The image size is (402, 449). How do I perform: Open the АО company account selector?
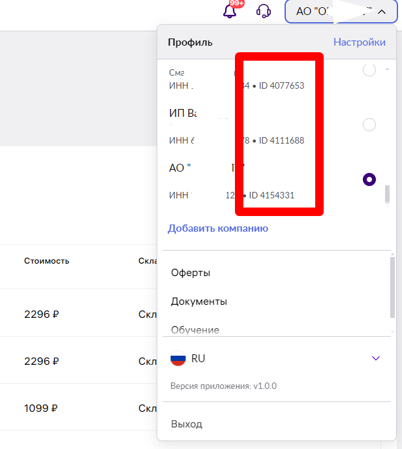point(341,12)
